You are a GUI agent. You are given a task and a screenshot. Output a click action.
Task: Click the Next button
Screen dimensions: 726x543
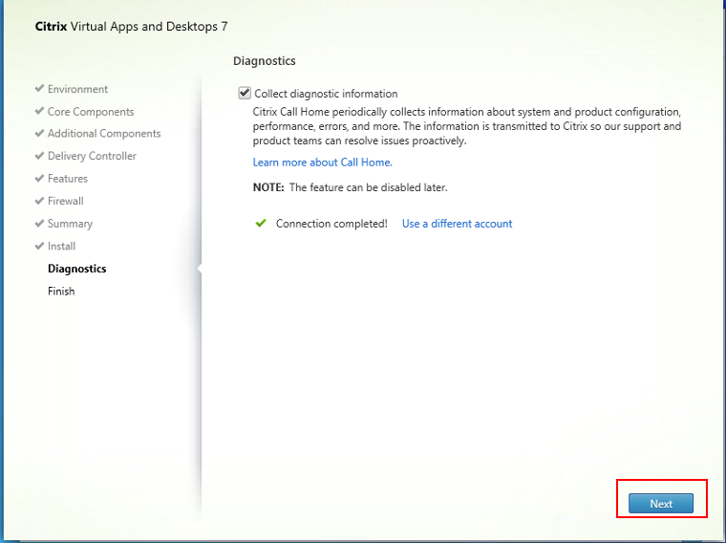tap(661, 504)
